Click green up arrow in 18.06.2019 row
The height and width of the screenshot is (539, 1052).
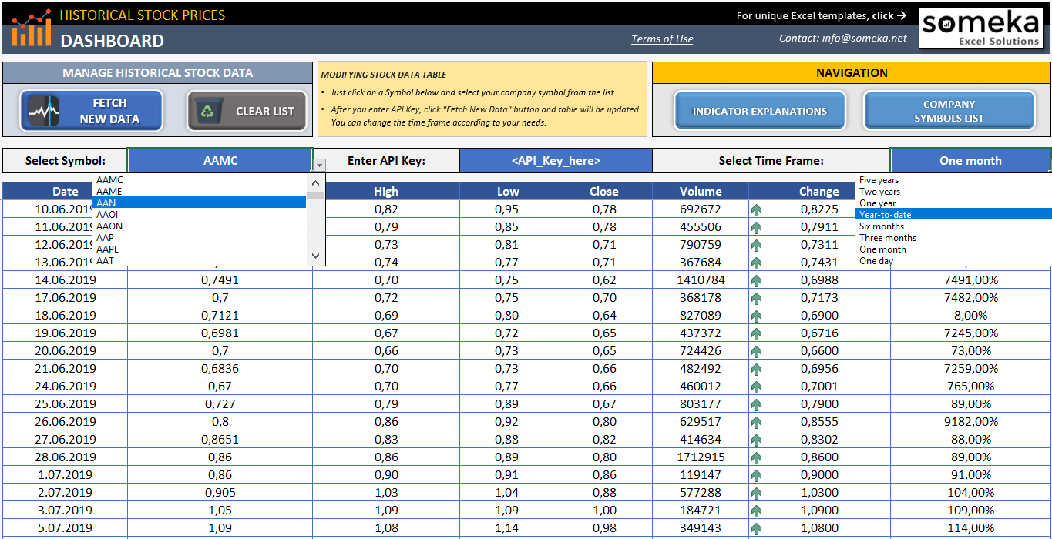(x=756, y=316)
